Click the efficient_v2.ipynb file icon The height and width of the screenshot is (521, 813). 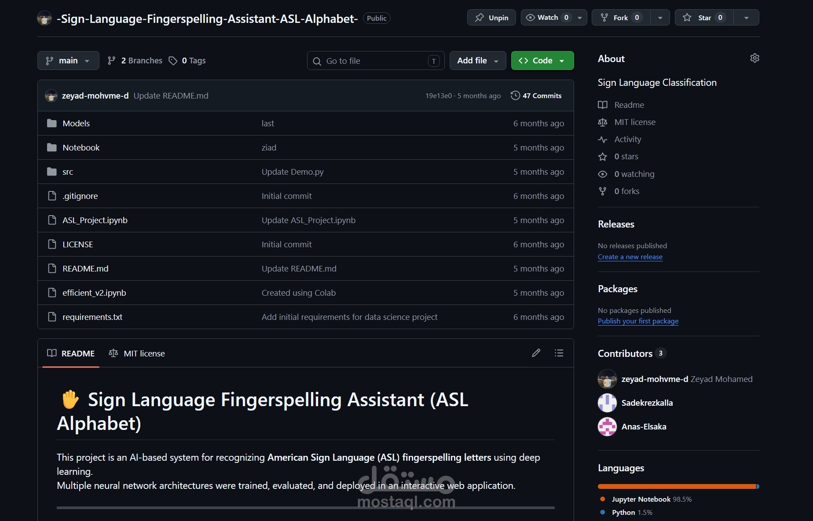pyautogui.click(x=52, y=293)
